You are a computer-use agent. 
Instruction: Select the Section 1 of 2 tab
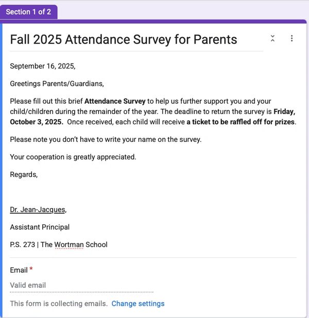tap(28, 12)
